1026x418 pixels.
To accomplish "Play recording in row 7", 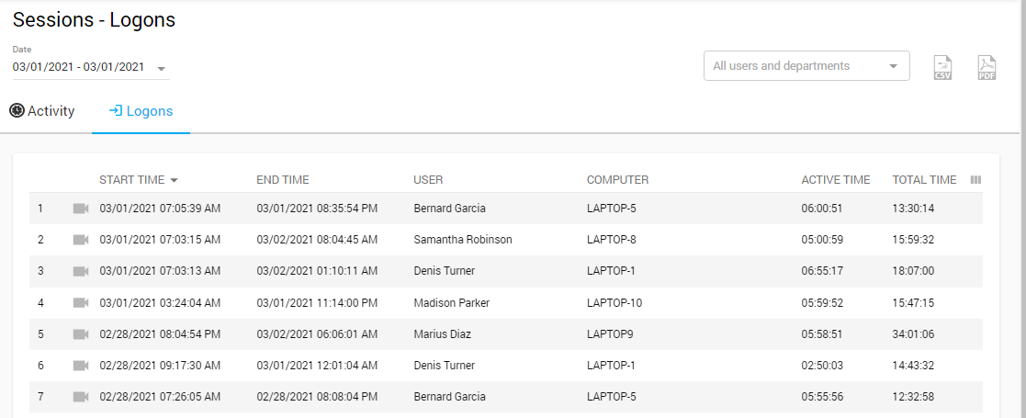I will click(81, 397).
